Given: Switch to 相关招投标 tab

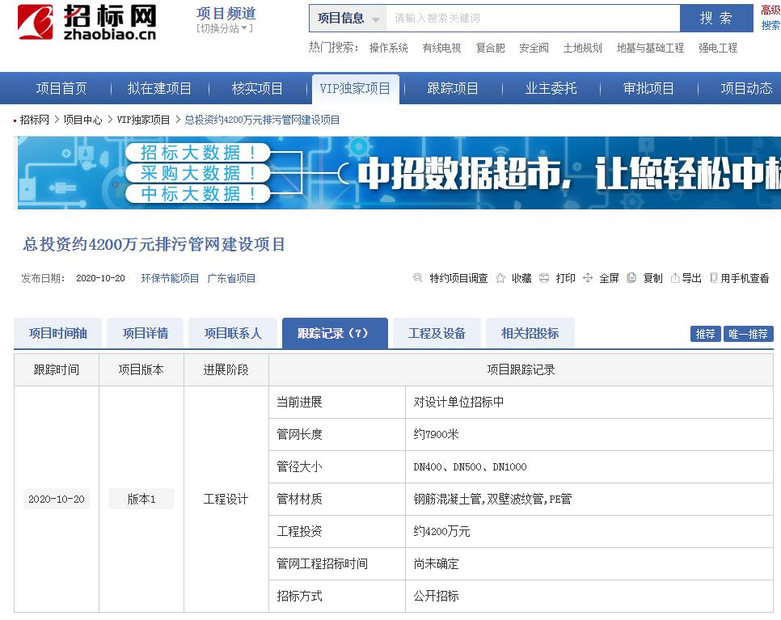Looking at the screenshot, I should [530, 333].
